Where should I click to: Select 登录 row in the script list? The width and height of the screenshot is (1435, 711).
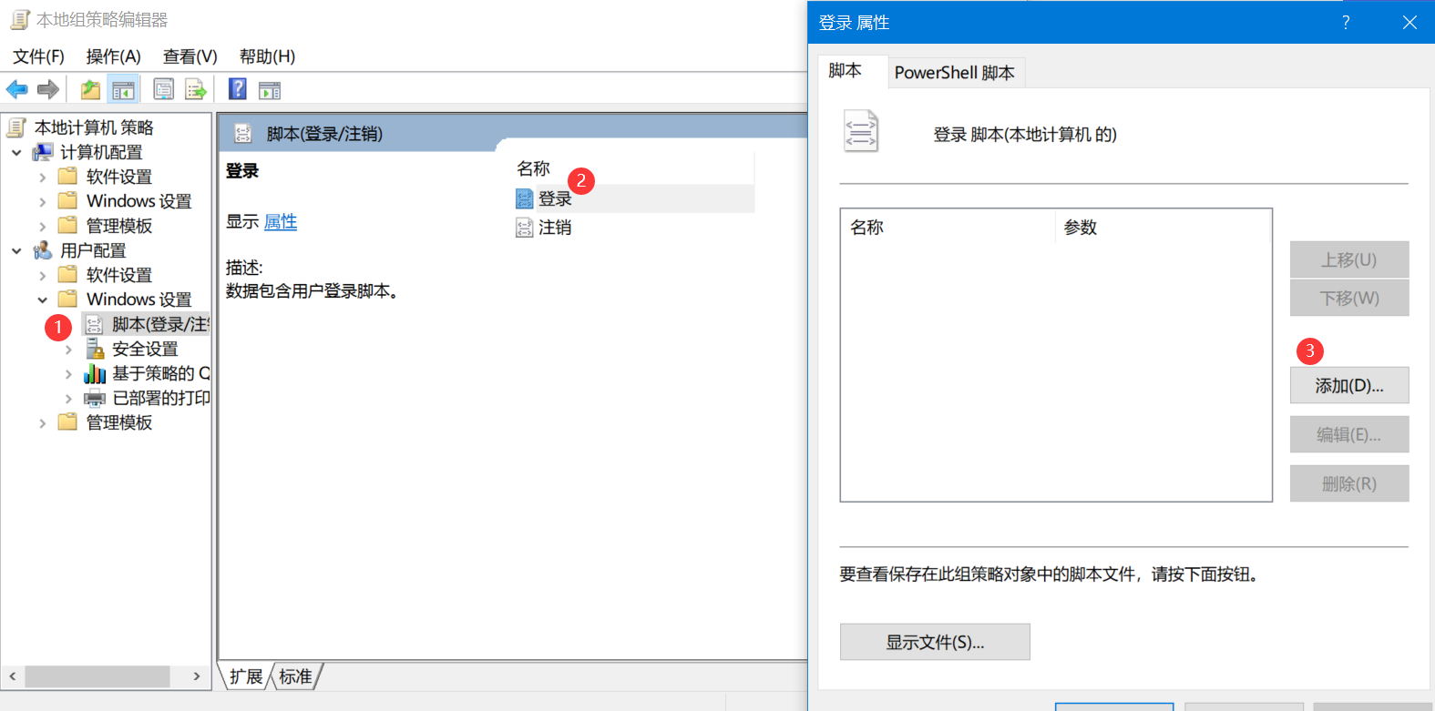pos(634,198)
